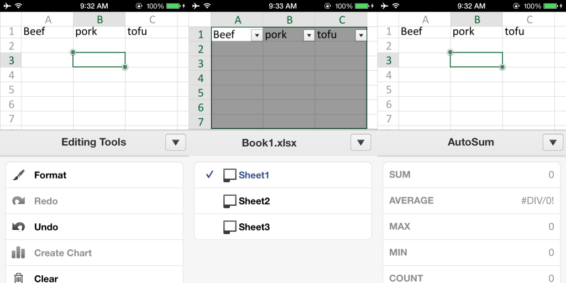
Task: Tap the Clear trash can icon
Action: (18, 278)
